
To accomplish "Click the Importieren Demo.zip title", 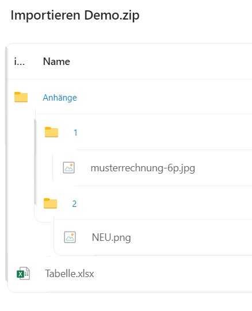I will (75, 16).
